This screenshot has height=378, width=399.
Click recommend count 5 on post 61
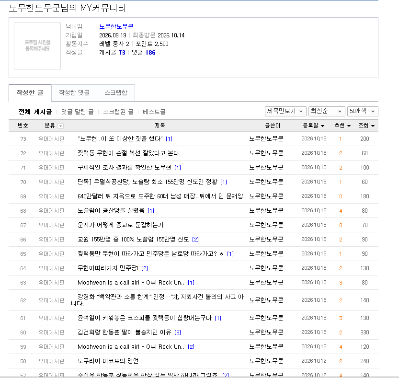click(341, 318)
